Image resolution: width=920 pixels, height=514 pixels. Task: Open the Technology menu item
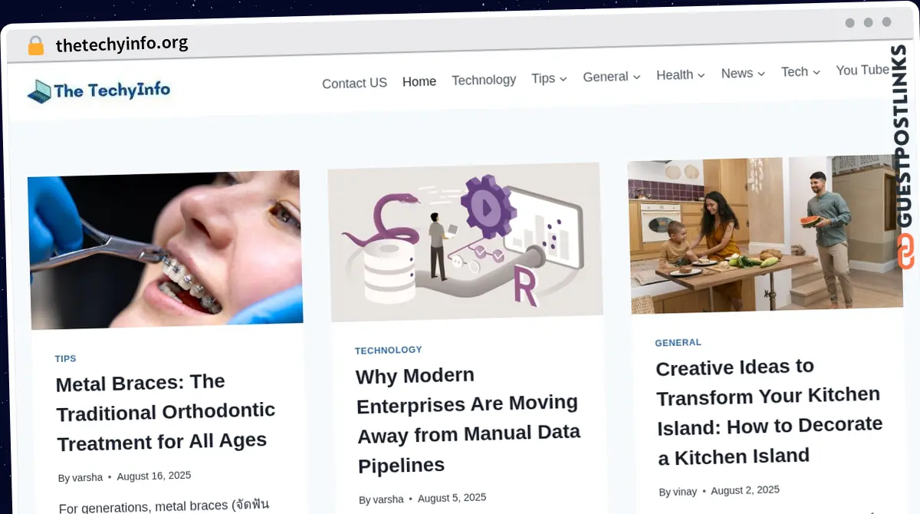click(x=484, y=80)
